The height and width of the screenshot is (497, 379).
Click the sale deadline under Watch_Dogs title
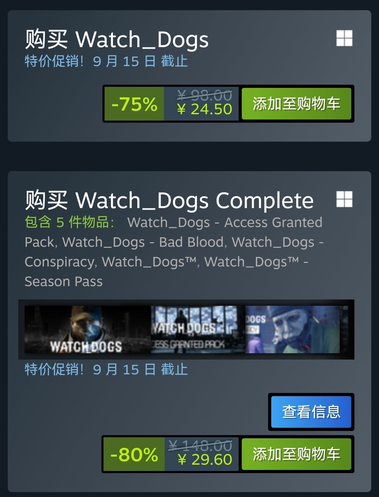click(106, 61)
